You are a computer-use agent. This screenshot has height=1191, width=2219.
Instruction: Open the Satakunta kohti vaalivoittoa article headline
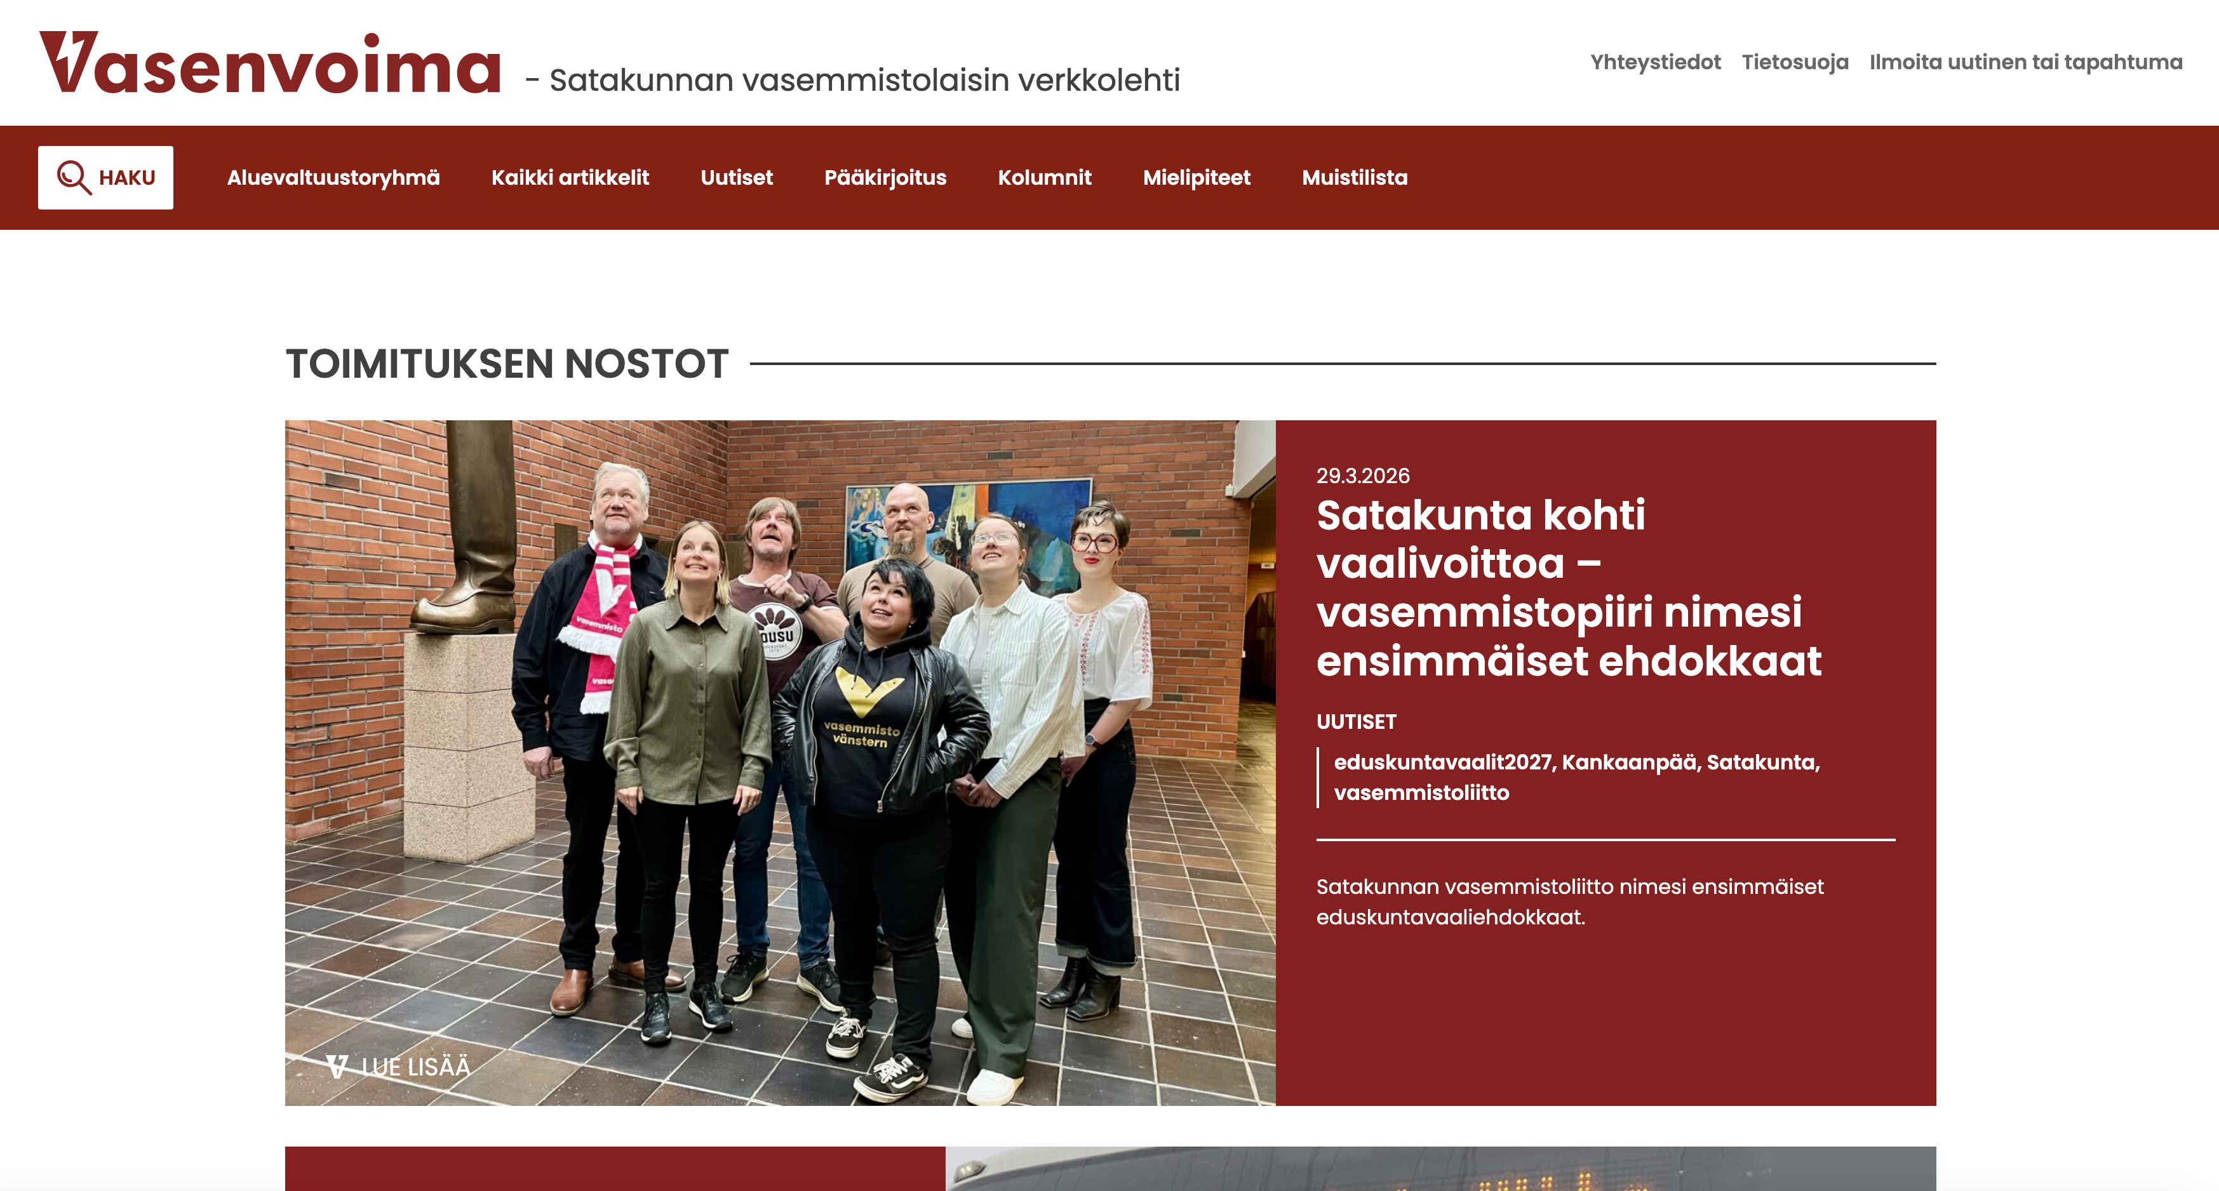point(1568,588)
